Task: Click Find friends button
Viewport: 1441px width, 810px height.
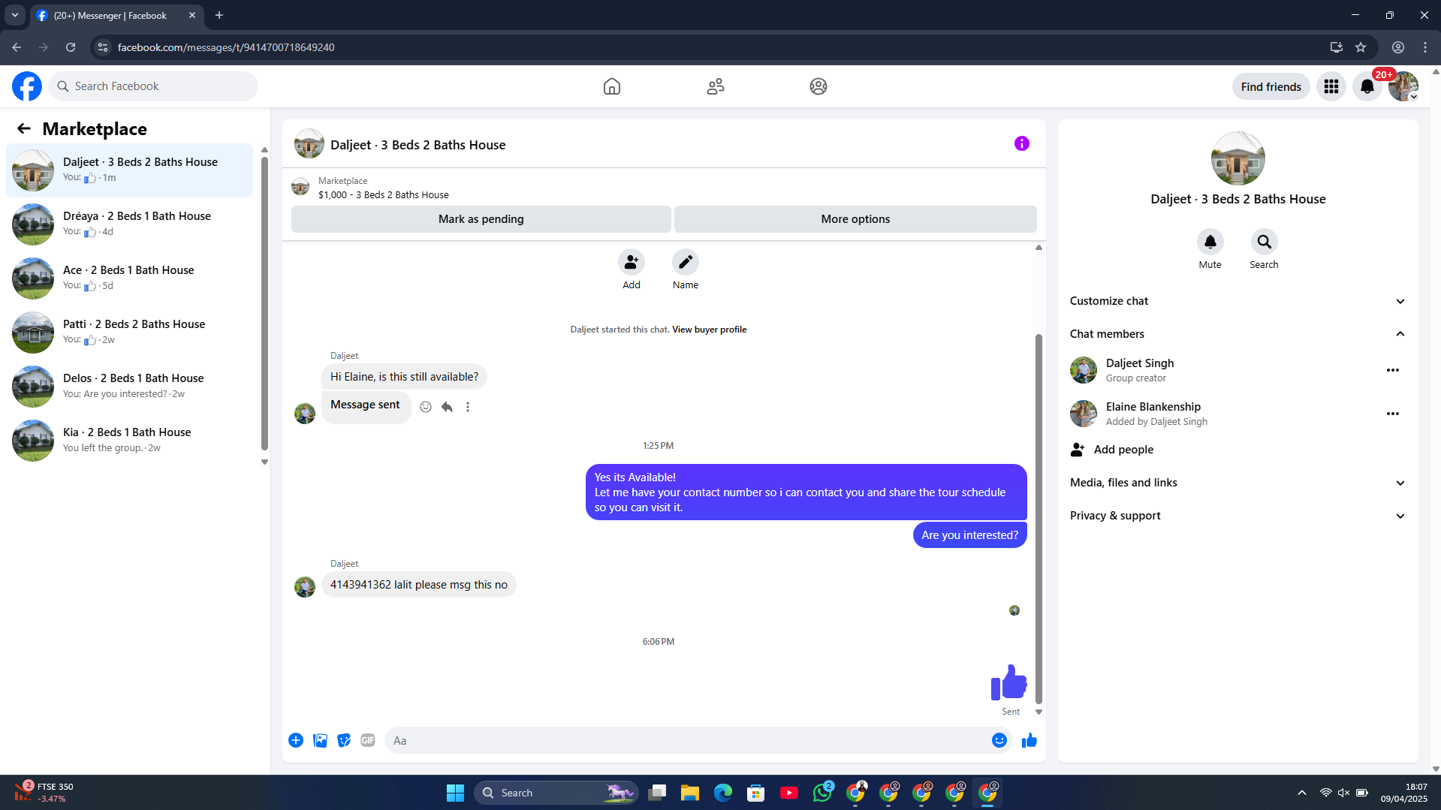Action: coord(1271,86)
